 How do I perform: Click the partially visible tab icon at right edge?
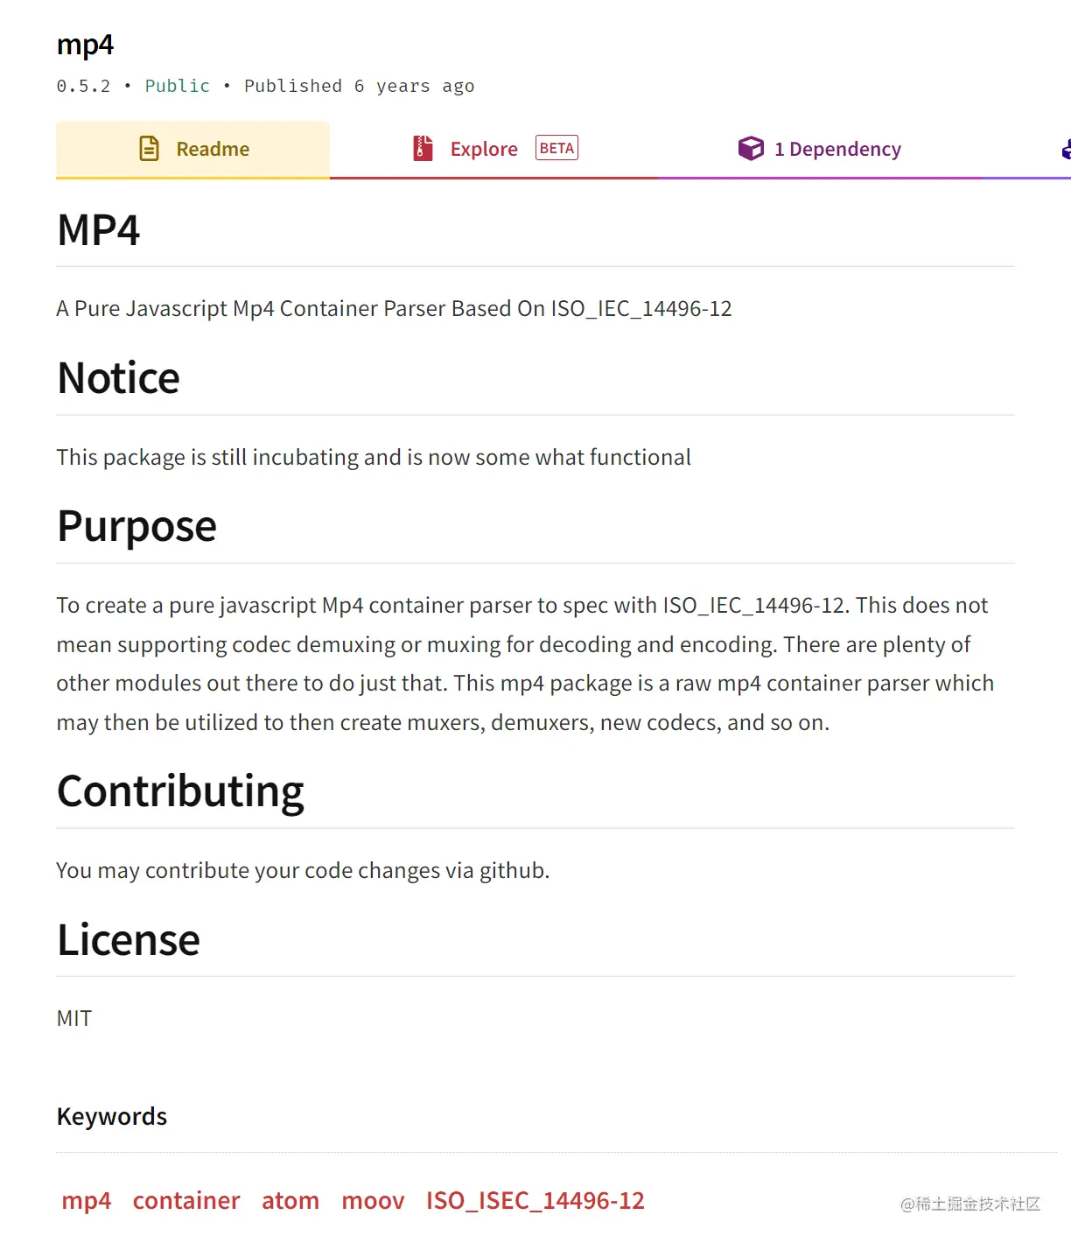click(1066, 150)
